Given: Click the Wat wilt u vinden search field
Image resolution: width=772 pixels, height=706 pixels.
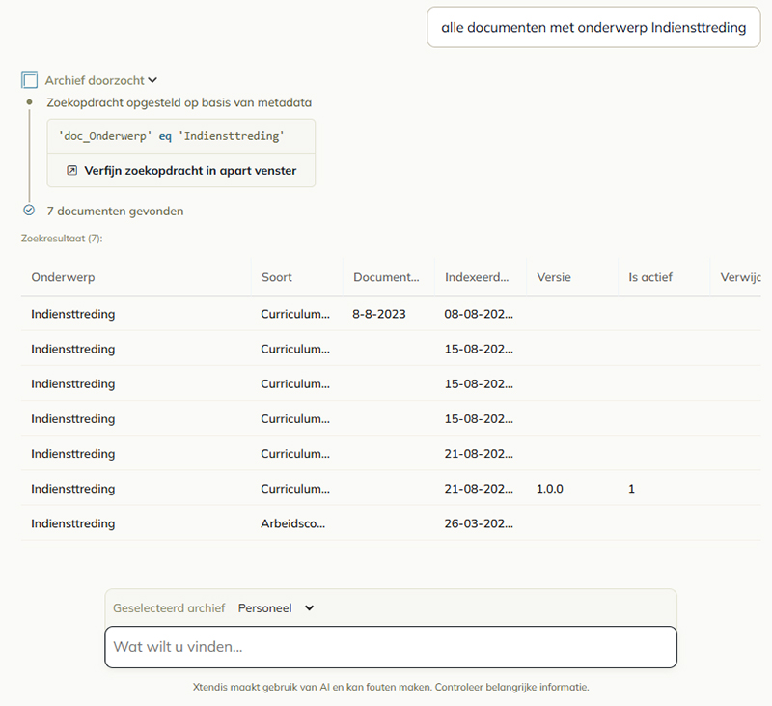Looking at the screenshot, I should point(391,647).
